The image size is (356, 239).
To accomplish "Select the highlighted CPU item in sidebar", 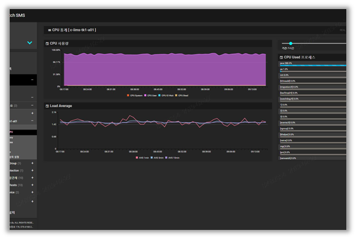I will (23, 132).
